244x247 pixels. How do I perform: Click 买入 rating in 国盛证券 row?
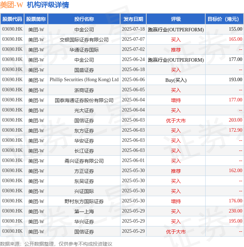pos(176,70)
